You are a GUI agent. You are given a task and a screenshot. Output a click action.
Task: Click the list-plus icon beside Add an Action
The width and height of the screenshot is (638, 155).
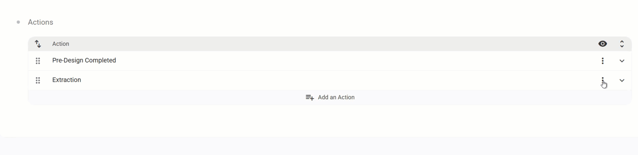click(x=310, y=98)
